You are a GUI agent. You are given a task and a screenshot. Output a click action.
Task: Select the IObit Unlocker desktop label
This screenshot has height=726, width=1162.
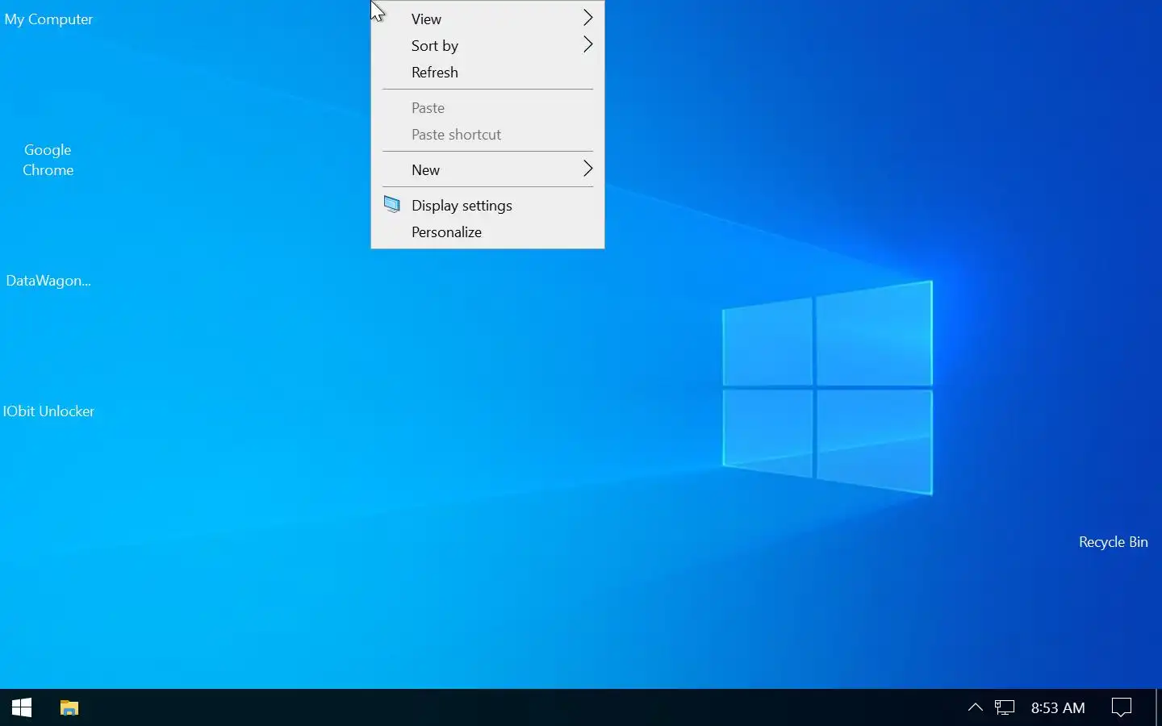(48, 411)
